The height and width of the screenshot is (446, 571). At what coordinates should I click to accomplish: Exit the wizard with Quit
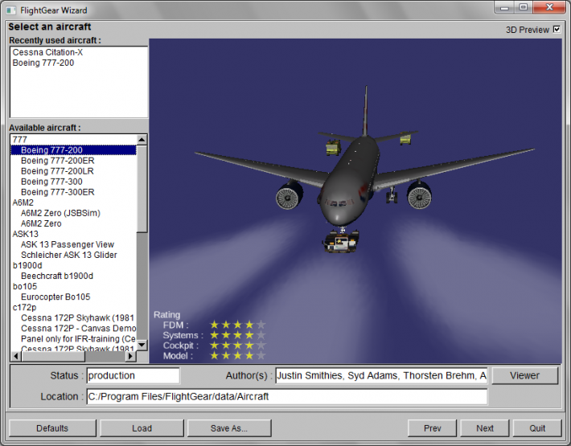click(x=537, y=428)
